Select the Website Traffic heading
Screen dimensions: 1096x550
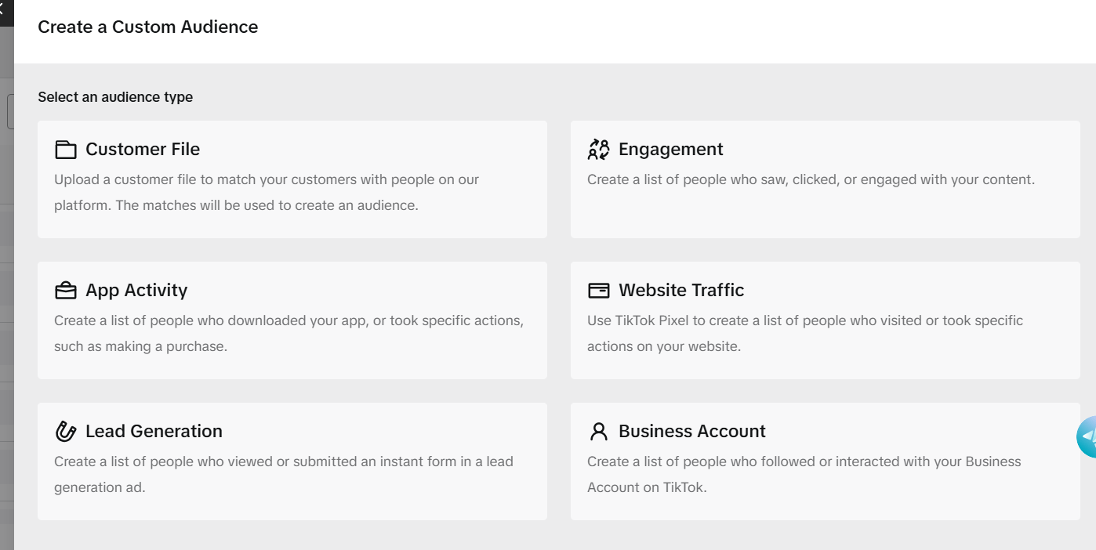pyautogui.click(x=681, y=290)
